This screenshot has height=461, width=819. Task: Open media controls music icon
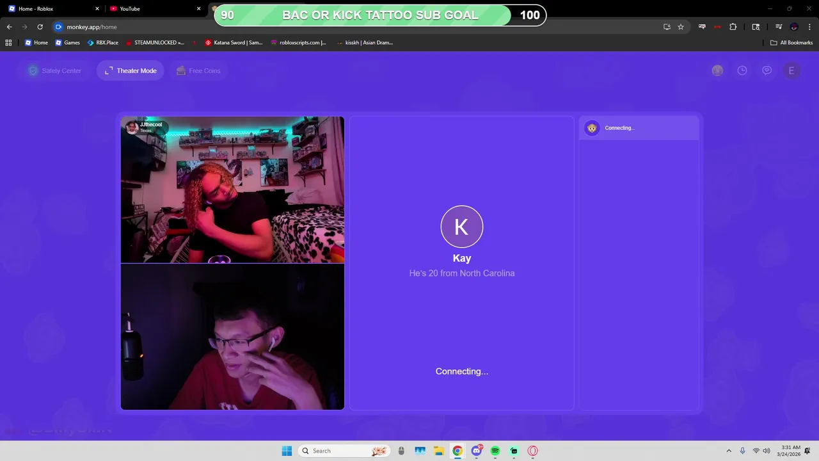(779, 27)
